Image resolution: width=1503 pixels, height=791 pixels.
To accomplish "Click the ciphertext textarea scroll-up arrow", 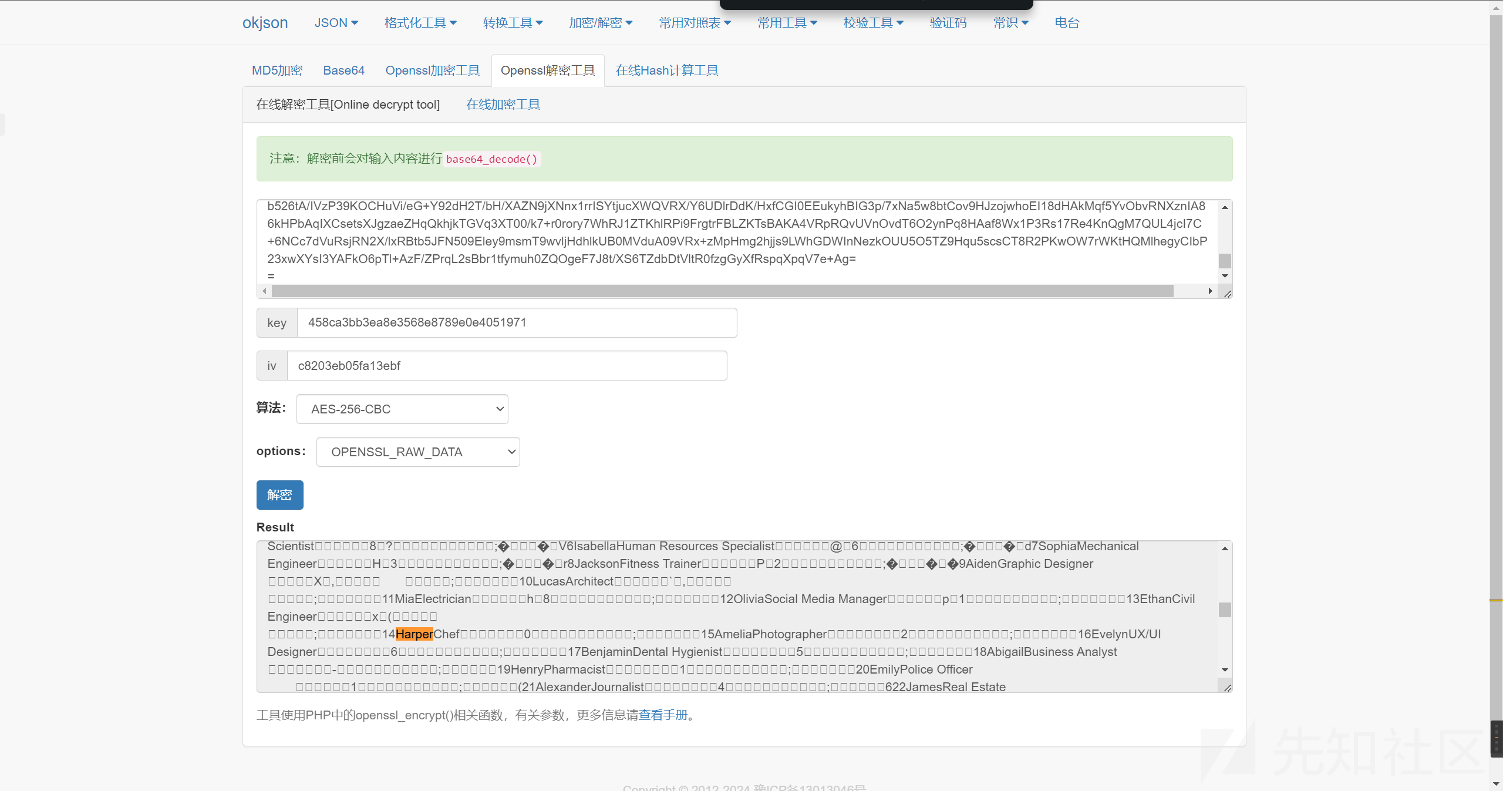I will (1225, 207).
